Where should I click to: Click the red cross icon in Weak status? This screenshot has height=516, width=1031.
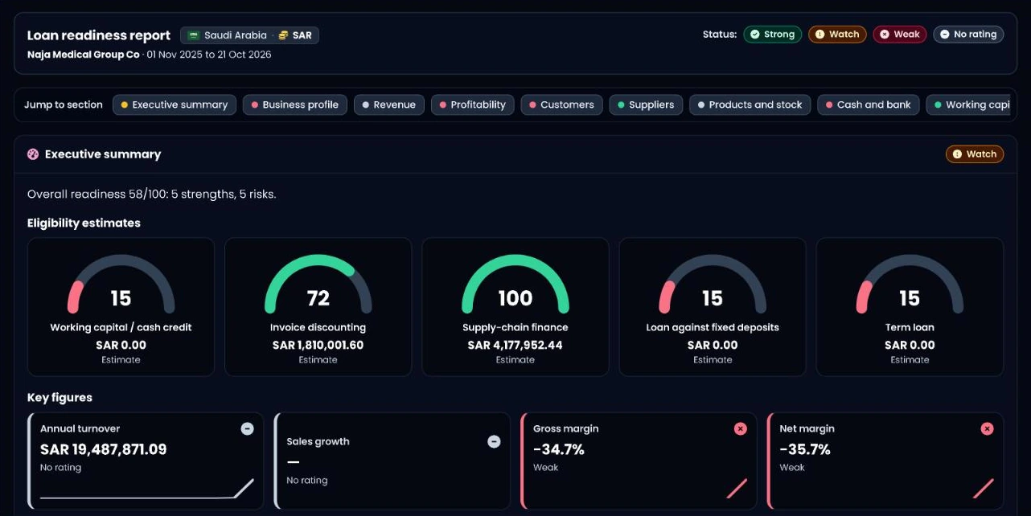pyautogui.click(x=885, y=35)
